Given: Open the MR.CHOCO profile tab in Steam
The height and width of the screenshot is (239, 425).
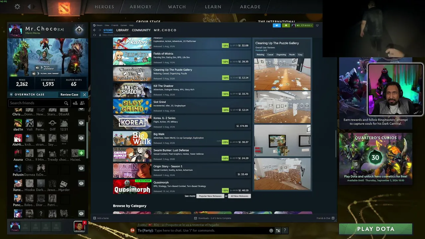Looking at the screenshot, I should point(165,30).
